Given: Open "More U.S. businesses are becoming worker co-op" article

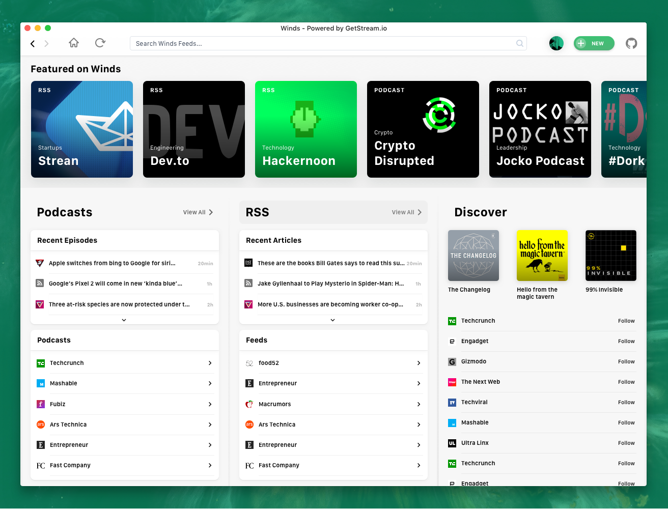Looking at the screenshot, I should coord(330,304).
